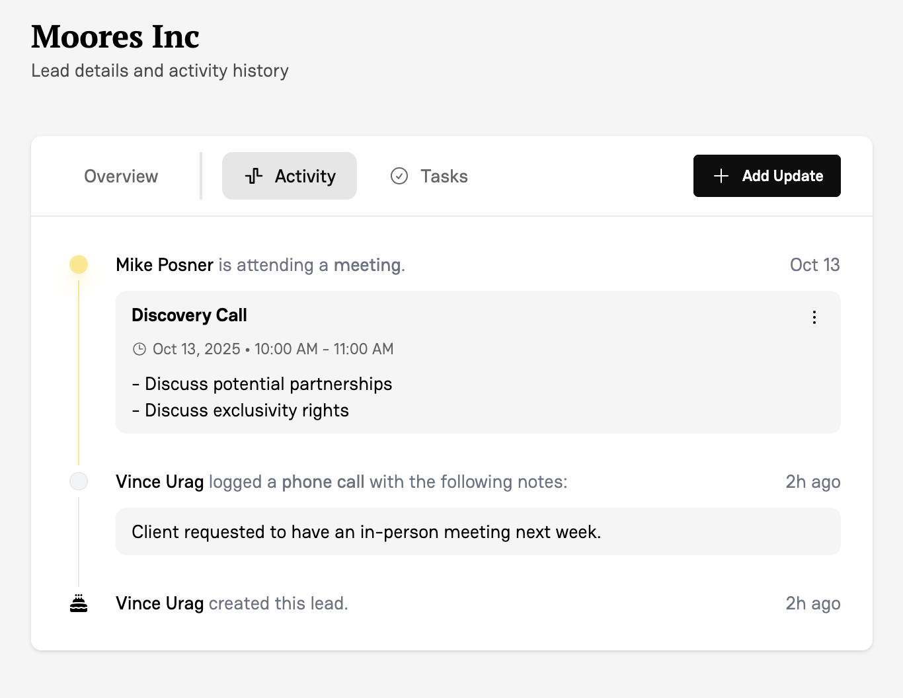Click the plus icon in Add Update button
903x698 pixels.
coord(720,176)
